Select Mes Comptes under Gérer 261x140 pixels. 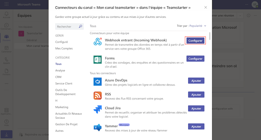[64, 48]
